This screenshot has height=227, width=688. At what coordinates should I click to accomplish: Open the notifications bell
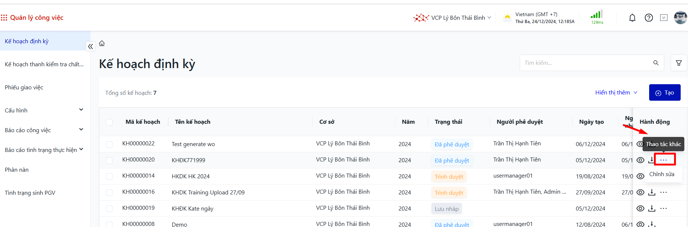pyautogui.click(x=632, y=18)
